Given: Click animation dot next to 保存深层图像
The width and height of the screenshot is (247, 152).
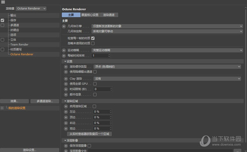Looking at the screenshot, I should click(66, 146).
